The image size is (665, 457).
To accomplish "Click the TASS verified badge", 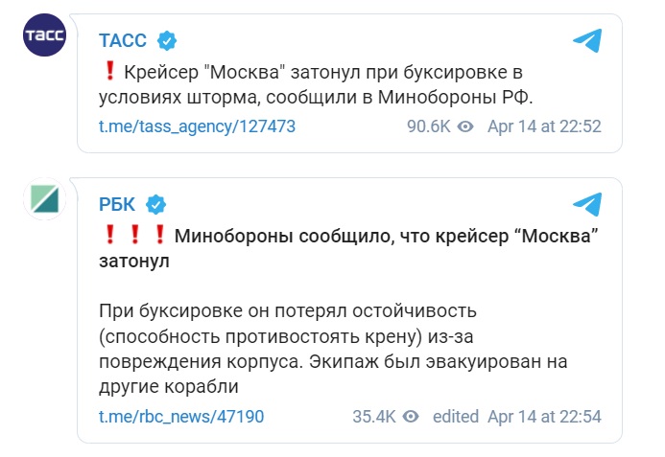I will 167,40.
